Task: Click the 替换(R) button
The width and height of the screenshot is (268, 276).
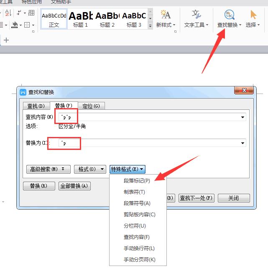Action: pos(39,186)
